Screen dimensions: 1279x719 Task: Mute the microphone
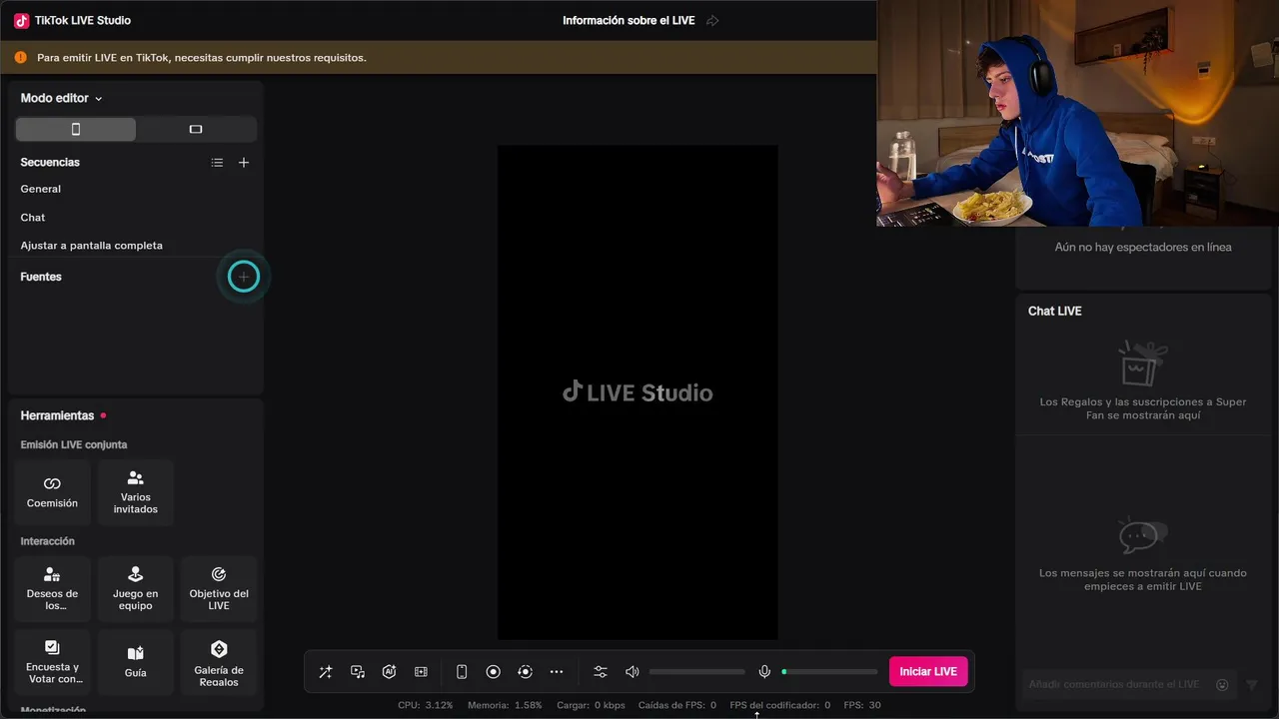click(x=764, y=672)
